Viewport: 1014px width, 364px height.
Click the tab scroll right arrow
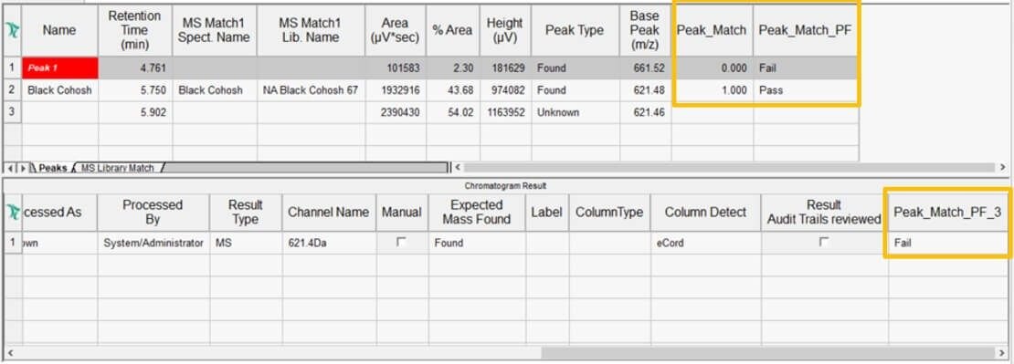(x=23, y=168)
